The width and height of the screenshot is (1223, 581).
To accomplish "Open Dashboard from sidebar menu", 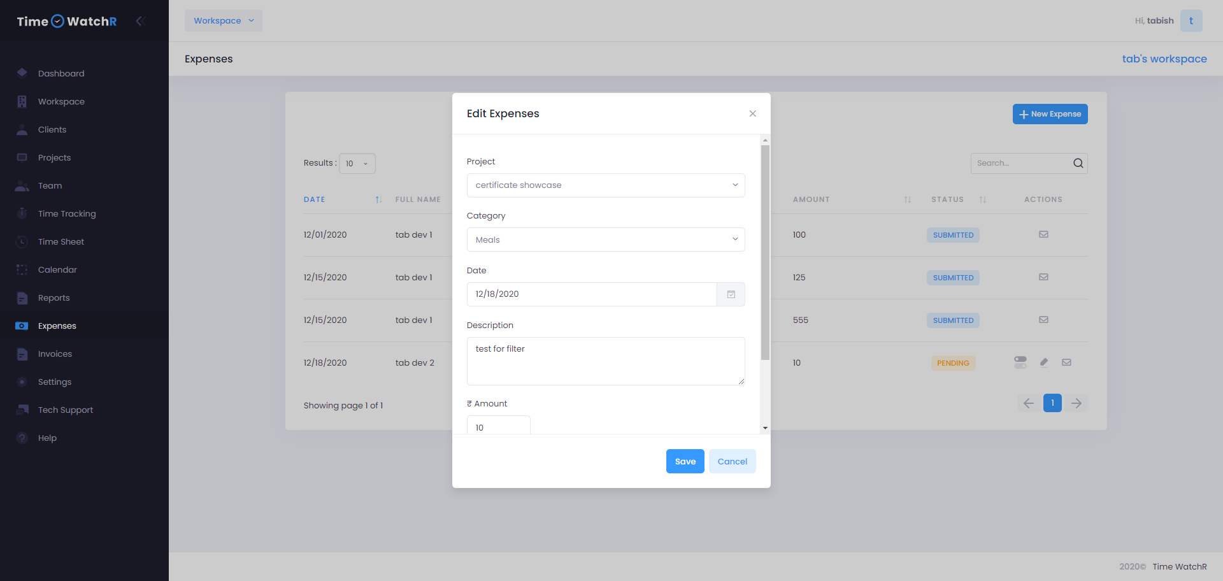I will coord(61,73).
